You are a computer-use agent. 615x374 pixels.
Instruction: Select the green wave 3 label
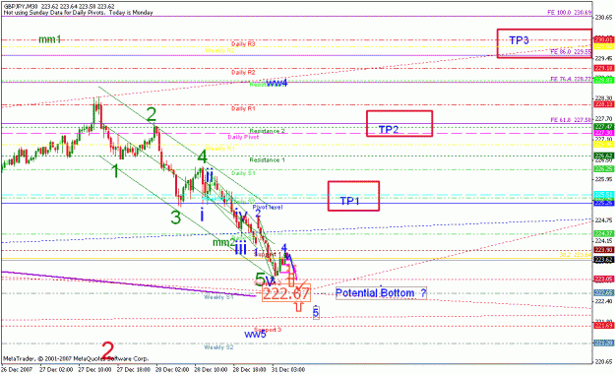click(176, 218)
